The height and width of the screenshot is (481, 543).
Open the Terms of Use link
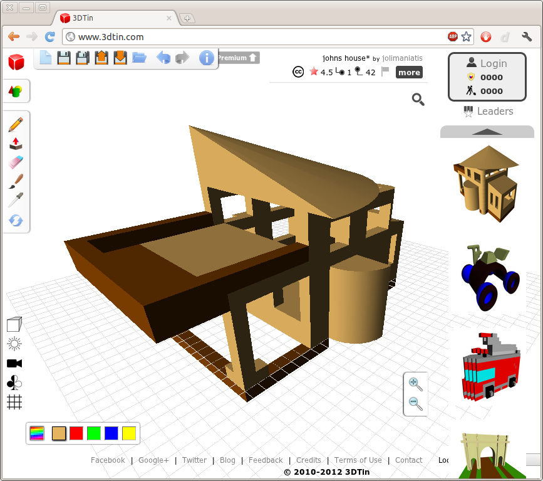pos(358,460)
